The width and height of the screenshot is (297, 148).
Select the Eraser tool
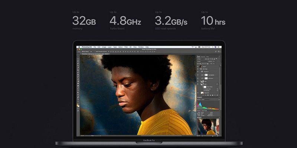(78, 79)
